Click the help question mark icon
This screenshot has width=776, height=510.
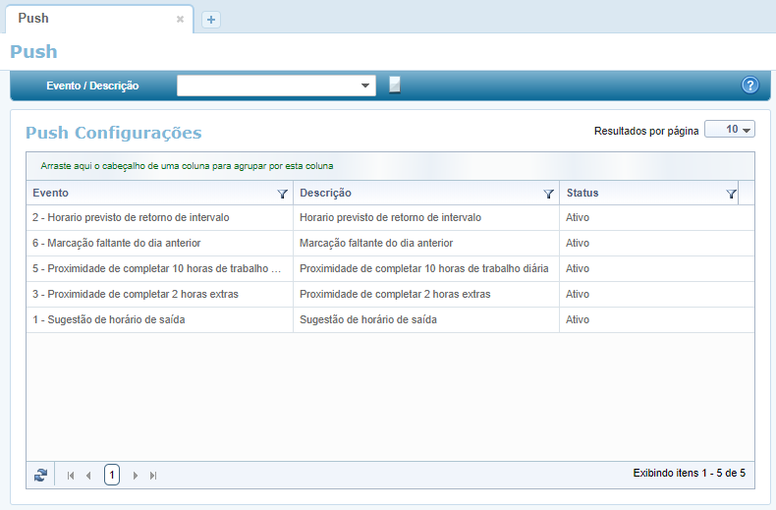tap(750, 85)
